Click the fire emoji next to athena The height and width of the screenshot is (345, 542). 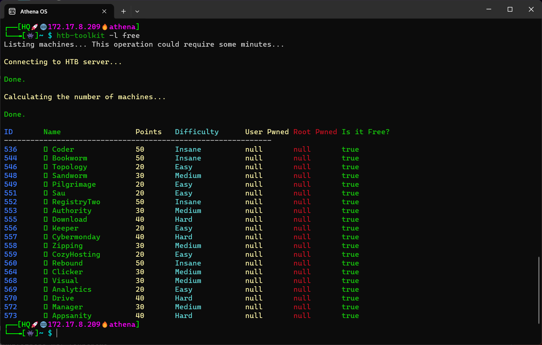pyautogui.click(x=105, y=26)
